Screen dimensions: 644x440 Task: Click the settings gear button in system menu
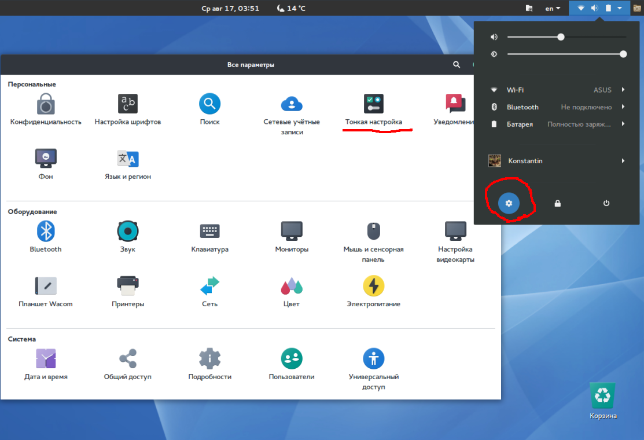point(509,203)
